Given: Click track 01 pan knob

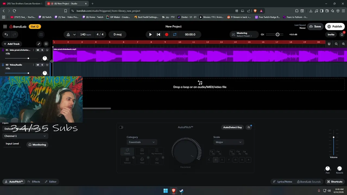Looking at the screenshot, I should 45,58.
